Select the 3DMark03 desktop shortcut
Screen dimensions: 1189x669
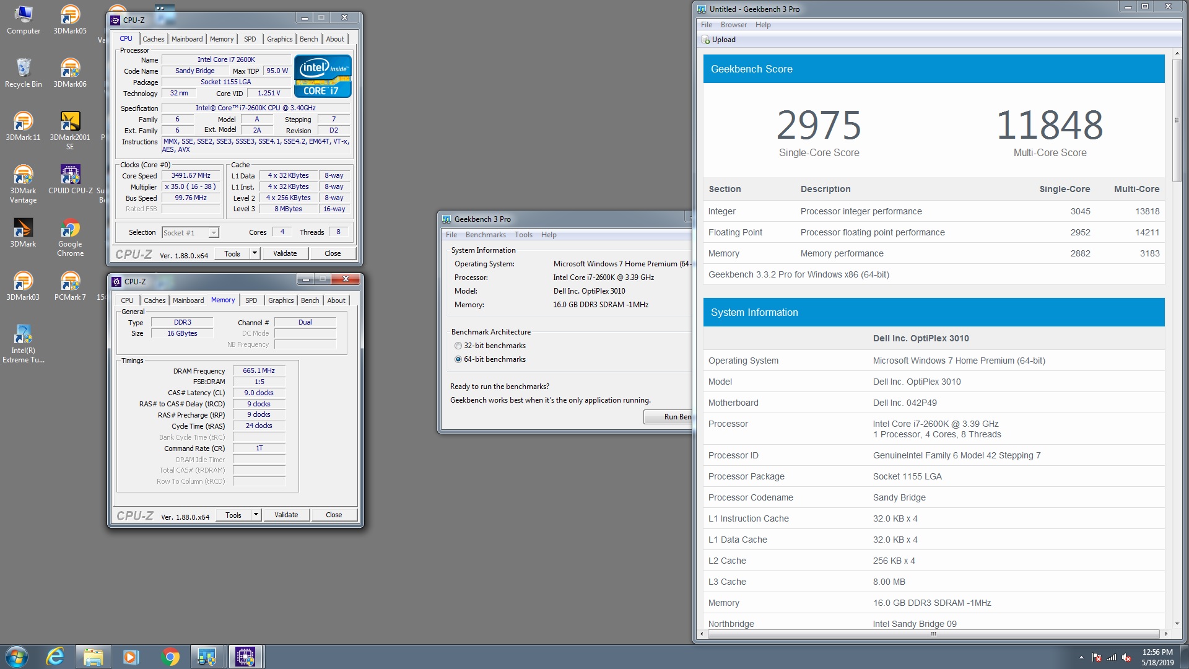24,286
